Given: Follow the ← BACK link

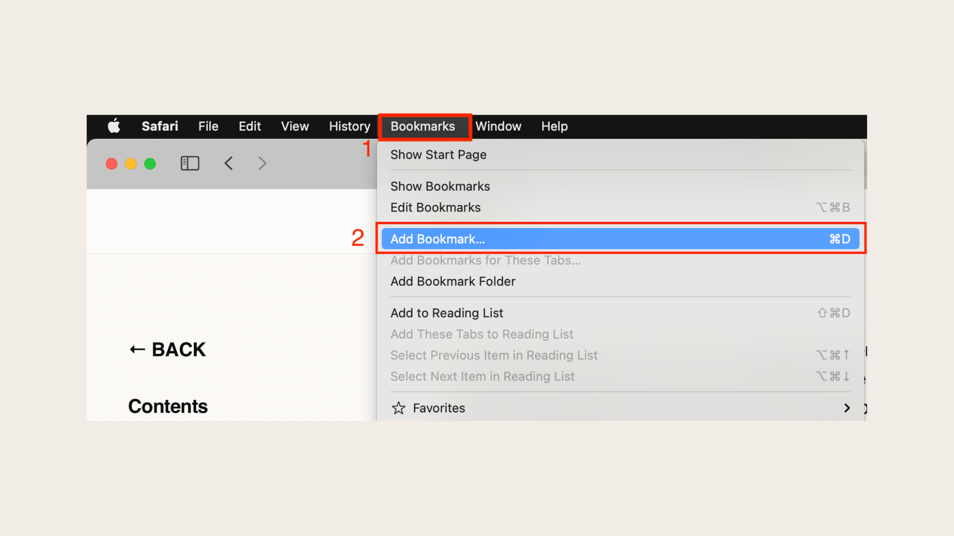Looking at the screenshot, I should click(x=167, y=349).
